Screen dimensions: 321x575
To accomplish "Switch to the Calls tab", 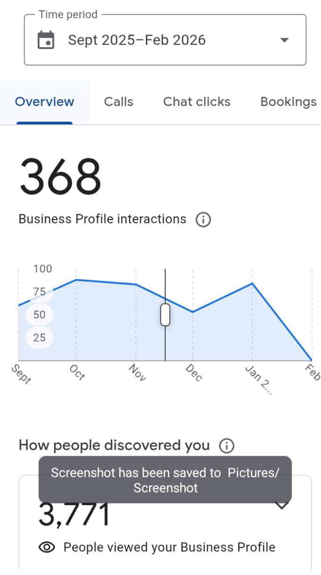I will tap(119, 101).
